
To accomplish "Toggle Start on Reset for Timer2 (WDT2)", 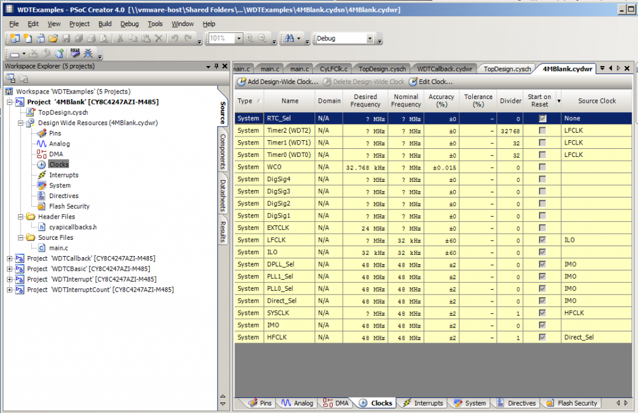I will point(543,131).
